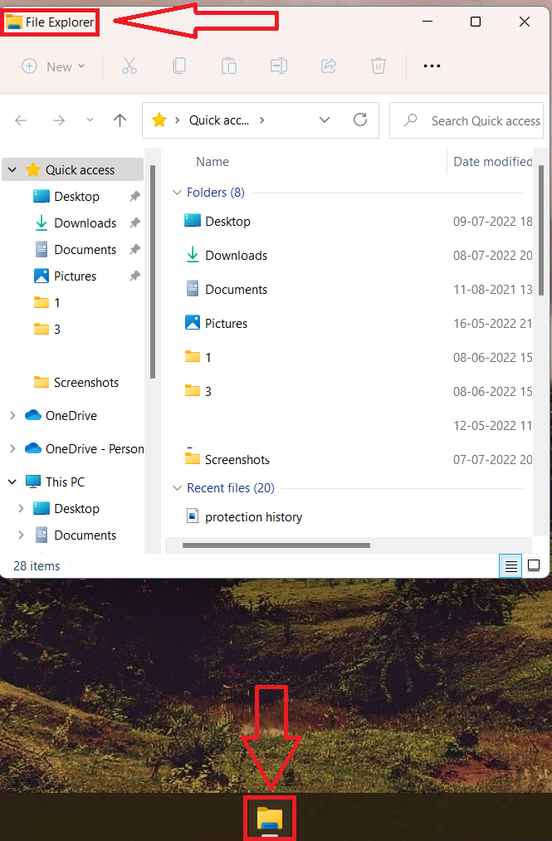The height and width of the screenshot is (841, 552).
Task: Go back with the left arrow
Action: point(21,120)
